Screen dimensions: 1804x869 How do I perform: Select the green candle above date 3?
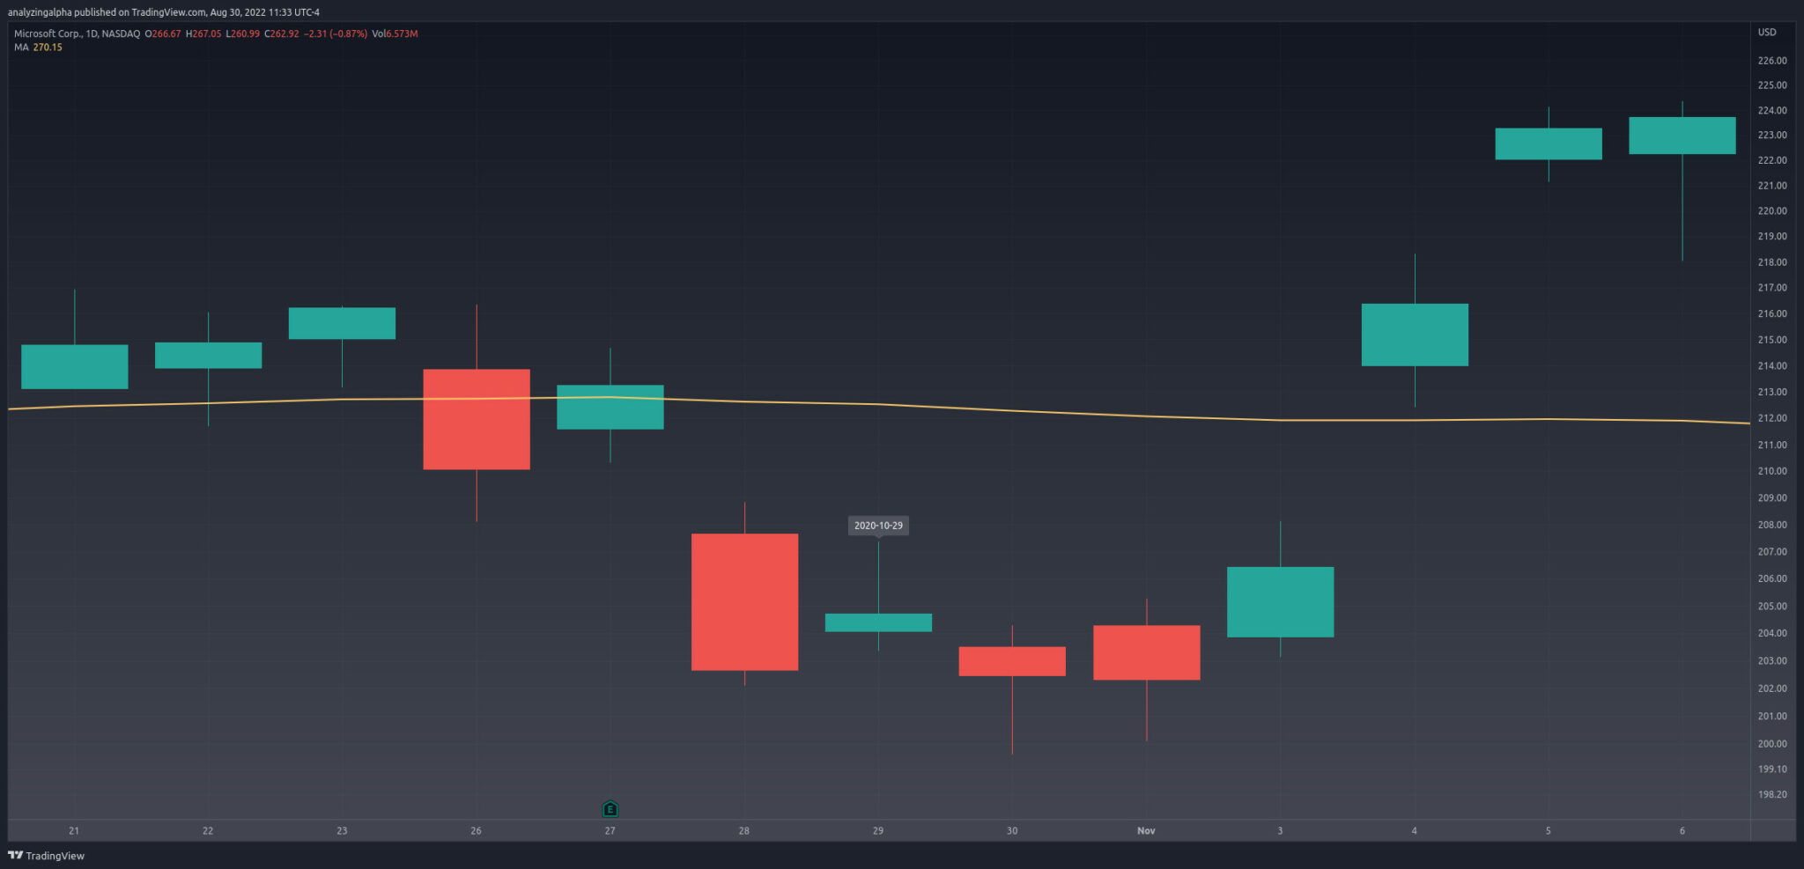[x=1280, y=602]
